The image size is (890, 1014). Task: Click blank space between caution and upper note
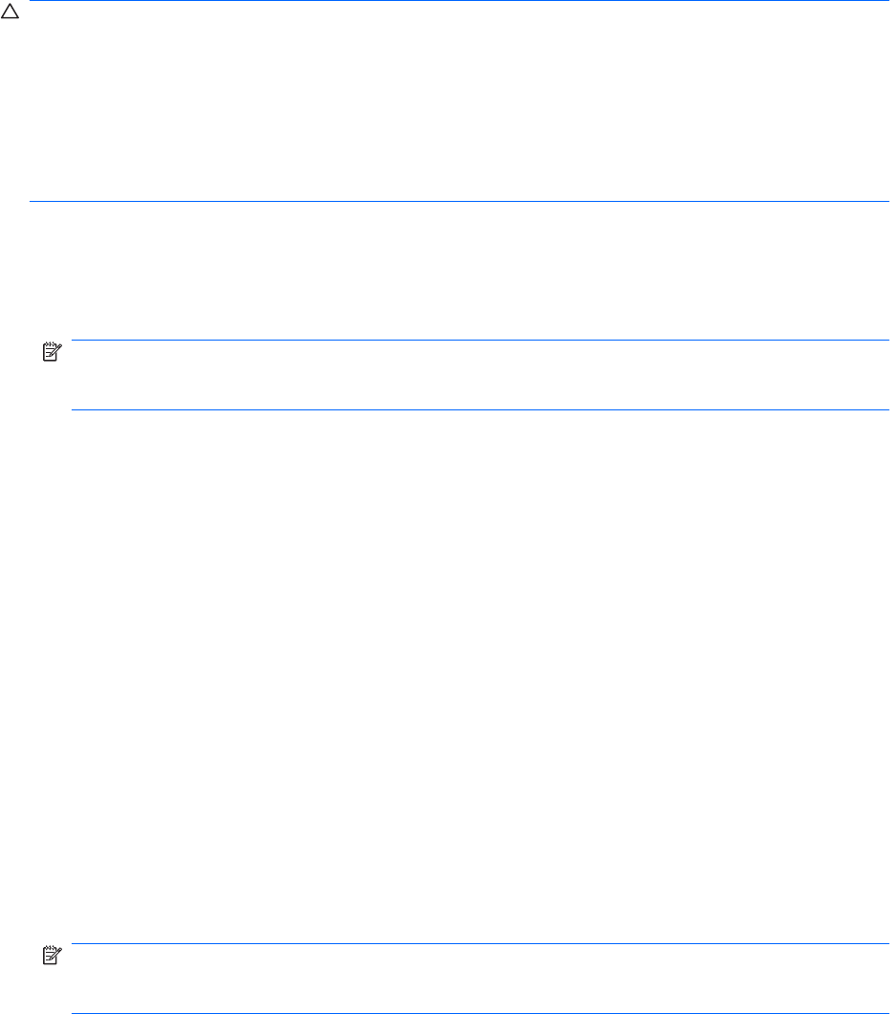[x=459, y=271]
